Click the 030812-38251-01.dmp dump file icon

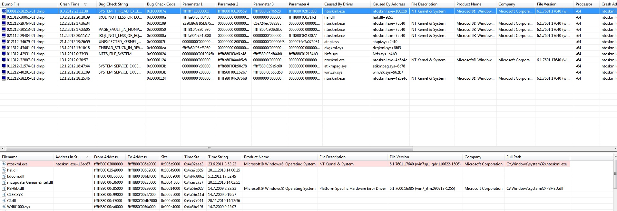tap(4, 11)
